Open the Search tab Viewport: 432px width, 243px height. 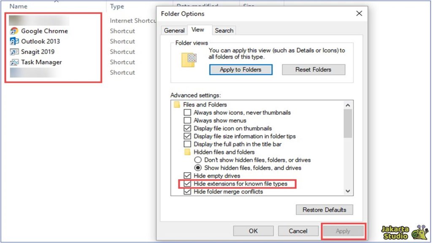pyautogui.click(x=224, y=30)
